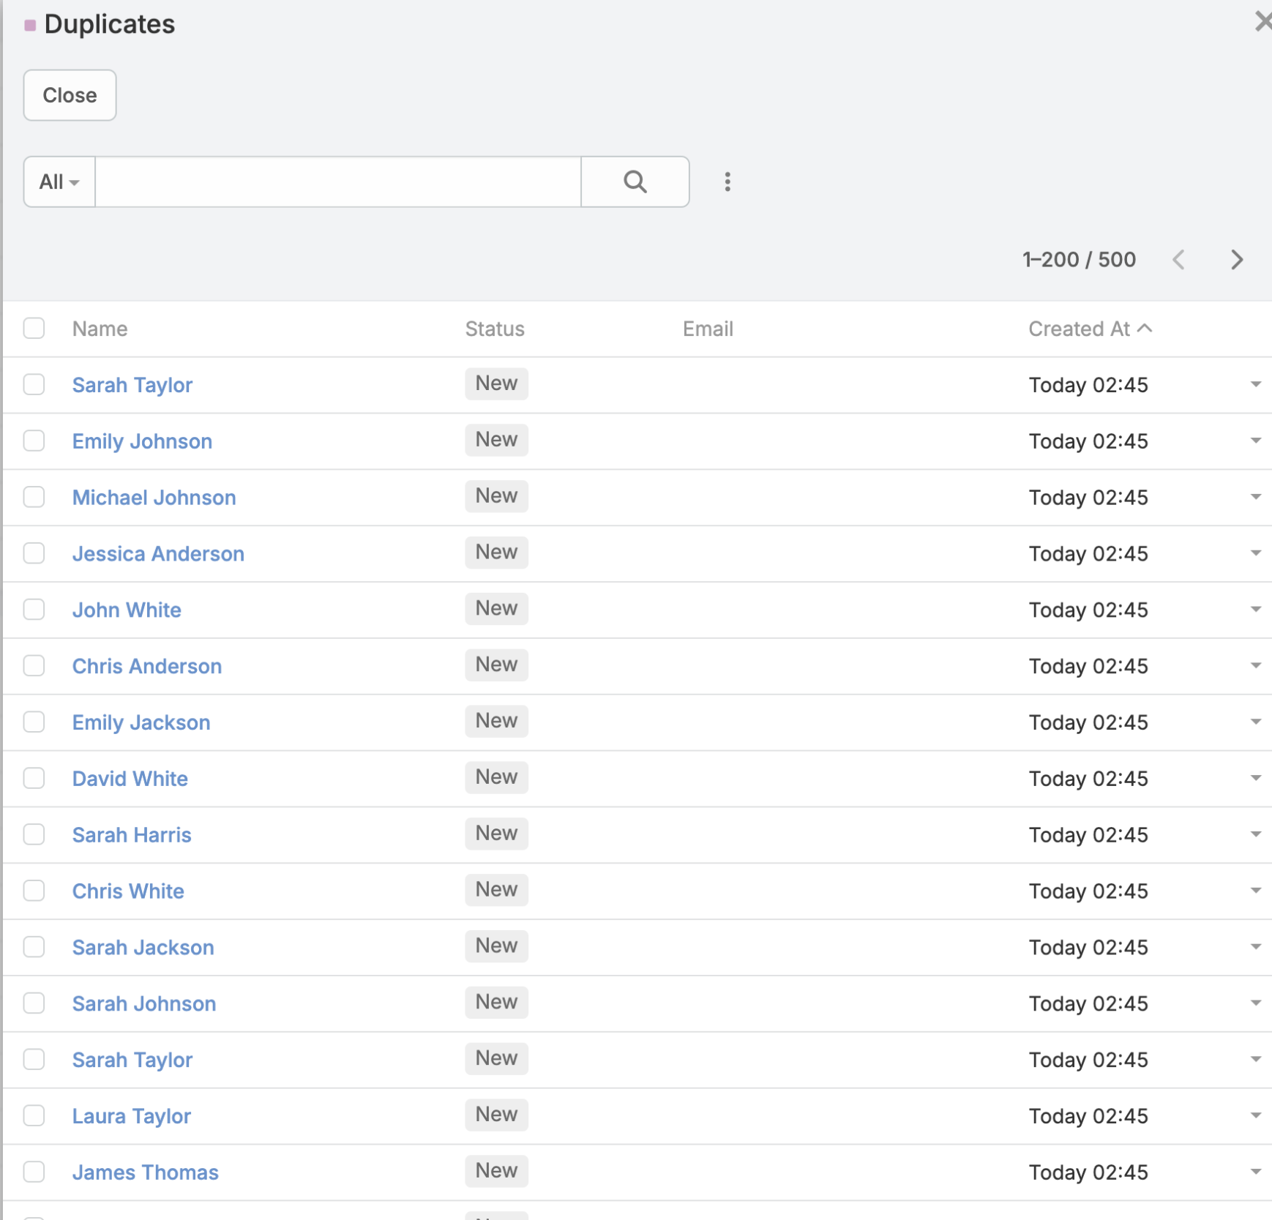
Task: Tick Chris Anderson's checkbox
Action: click(x=34, y=666)
